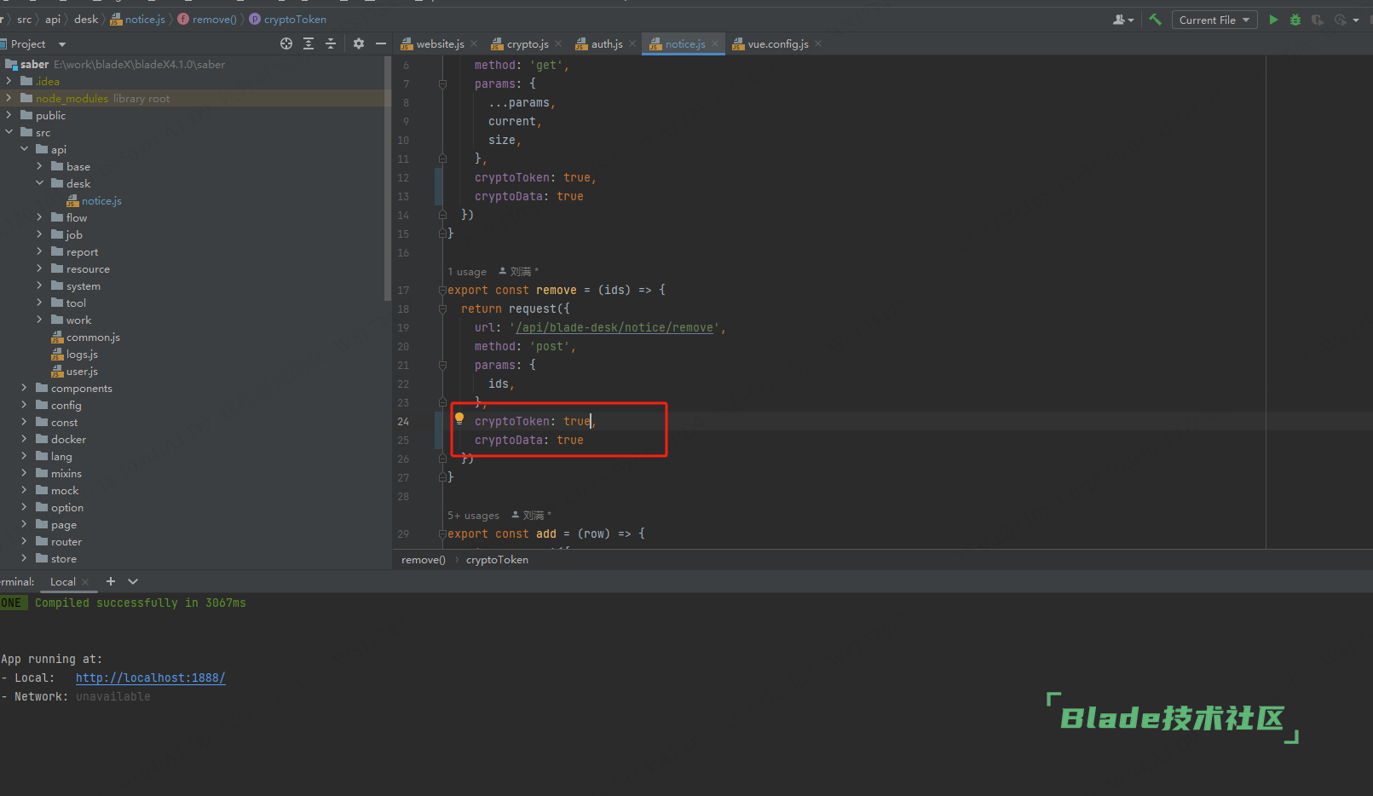Expand the flow folder
The image size is (1373, 796).
(39, 217)
